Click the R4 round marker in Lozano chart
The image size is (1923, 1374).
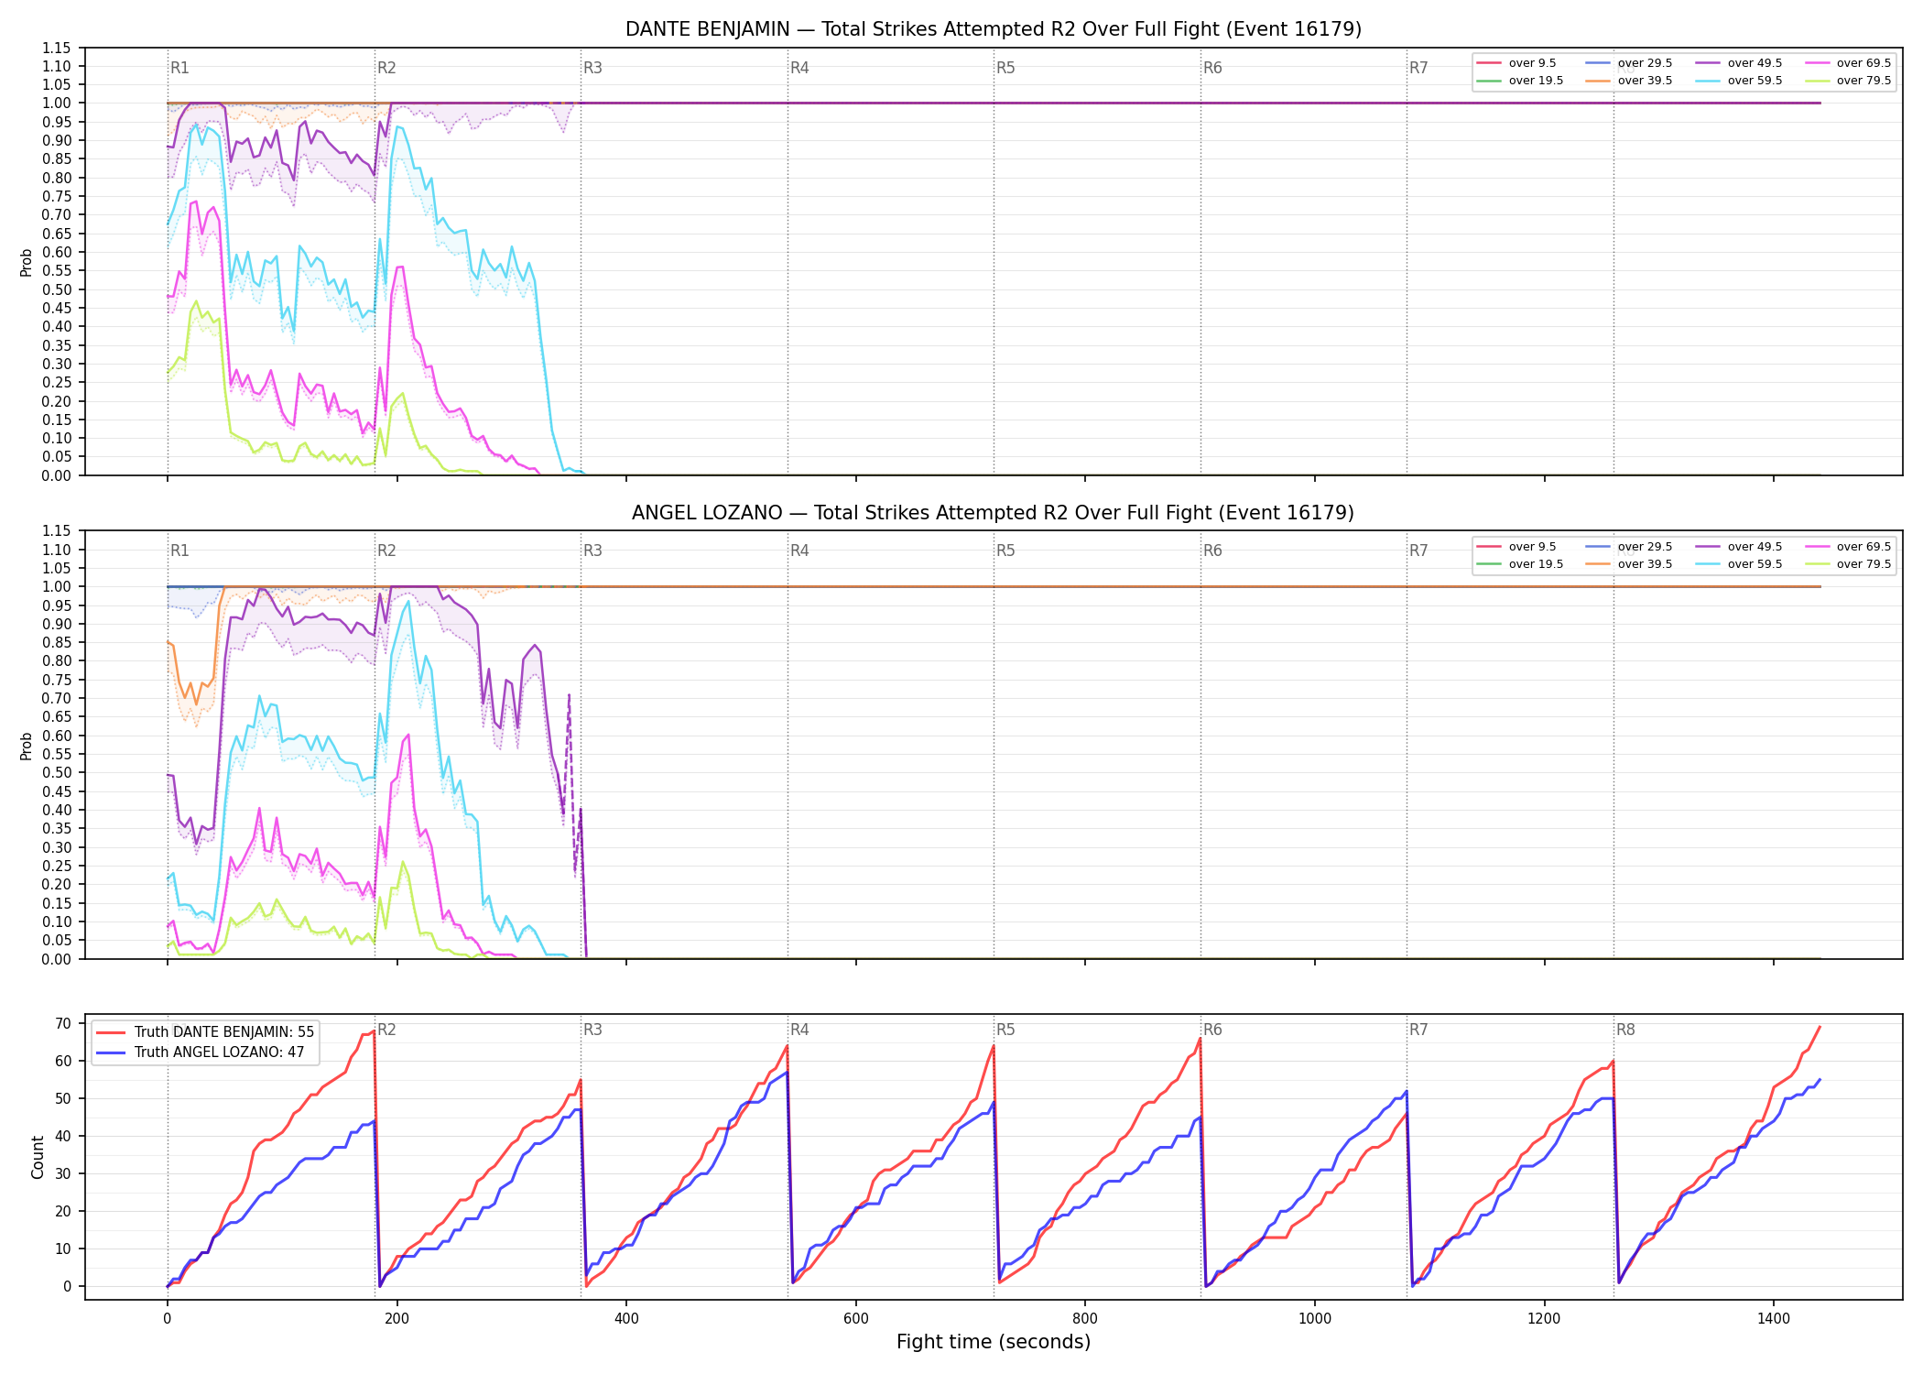point(799,551)
